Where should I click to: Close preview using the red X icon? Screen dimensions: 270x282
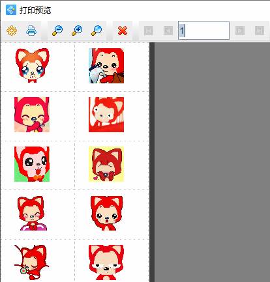(x=123, y=31)
